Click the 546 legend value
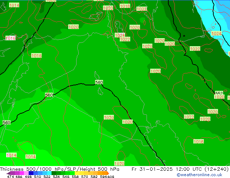230x178 pixels. click(x=66, y=177)
